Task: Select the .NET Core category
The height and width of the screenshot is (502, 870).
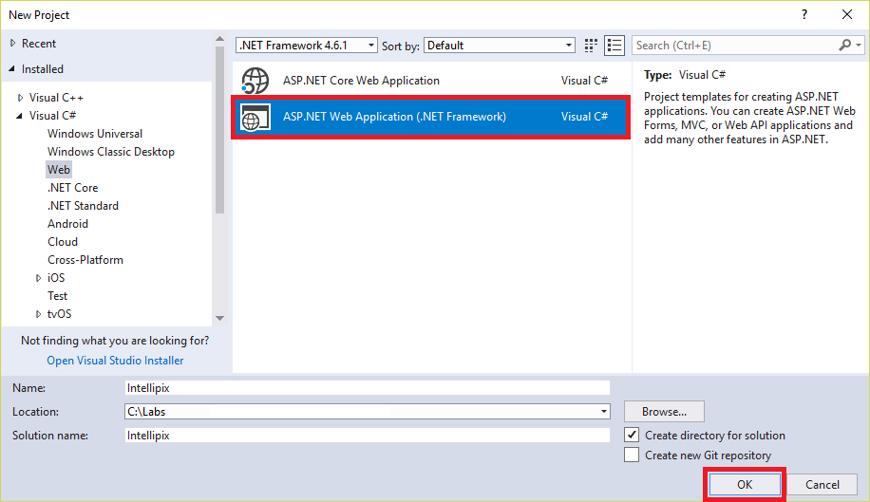Action: tap(73, 188)
